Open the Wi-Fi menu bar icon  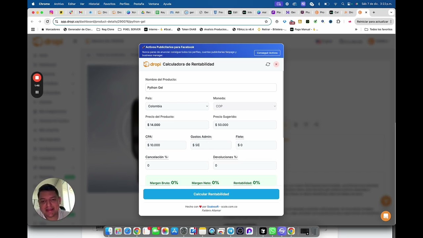point(335,4)
